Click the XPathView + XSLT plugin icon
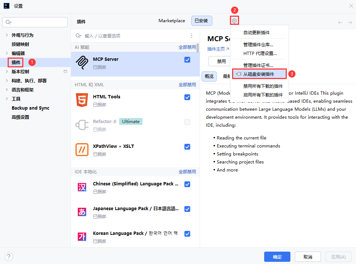This screenshot has width=356, height=264. (x=82, y=150)
